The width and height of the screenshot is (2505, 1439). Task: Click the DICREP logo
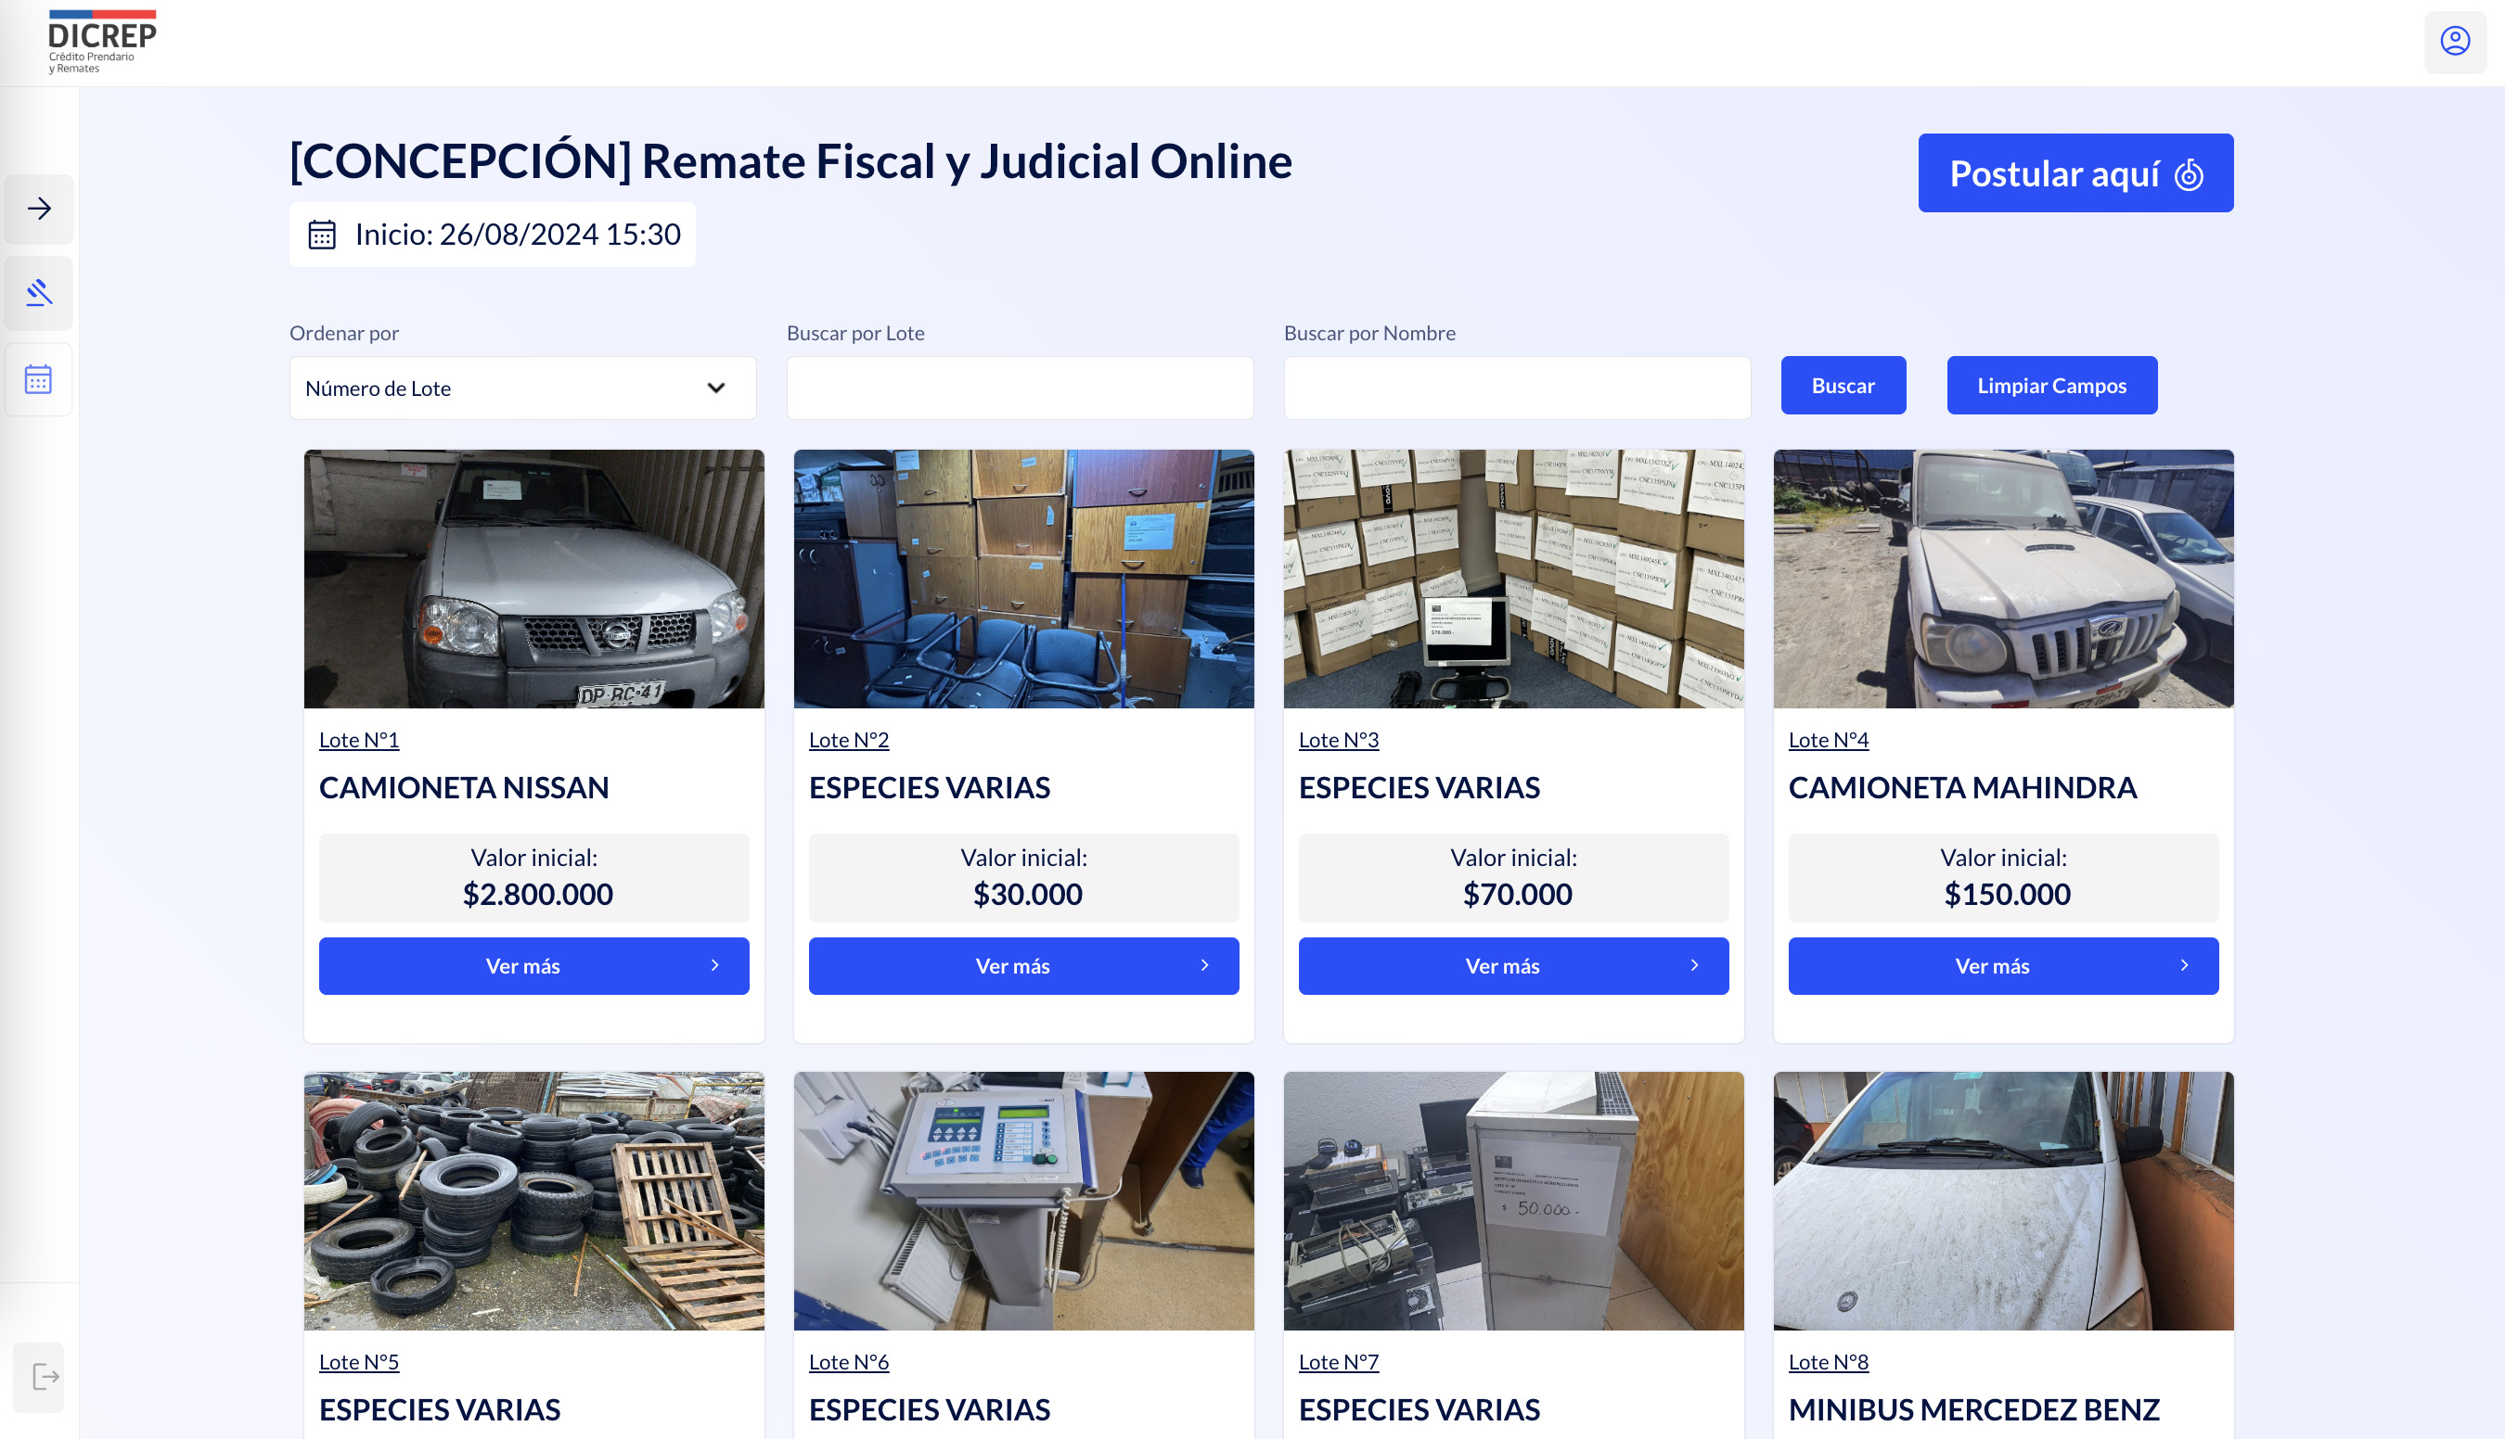pyautogui.click(x=101, y=42)
